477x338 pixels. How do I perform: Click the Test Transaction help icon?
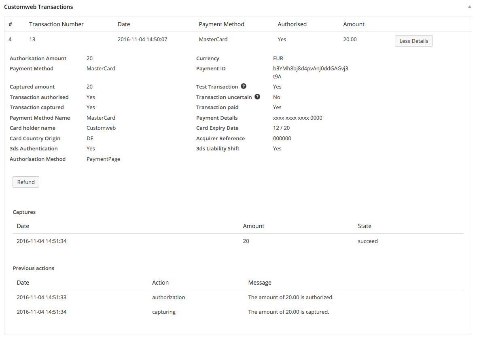244,86
